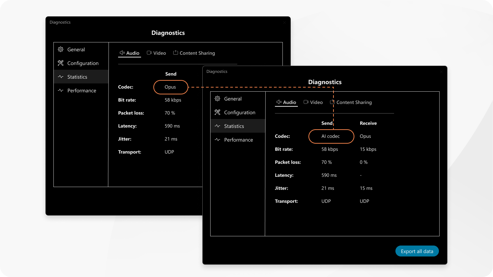Click 21 ms jitter in back window
This screenshot has width=493, height=277.
[171, 139]
